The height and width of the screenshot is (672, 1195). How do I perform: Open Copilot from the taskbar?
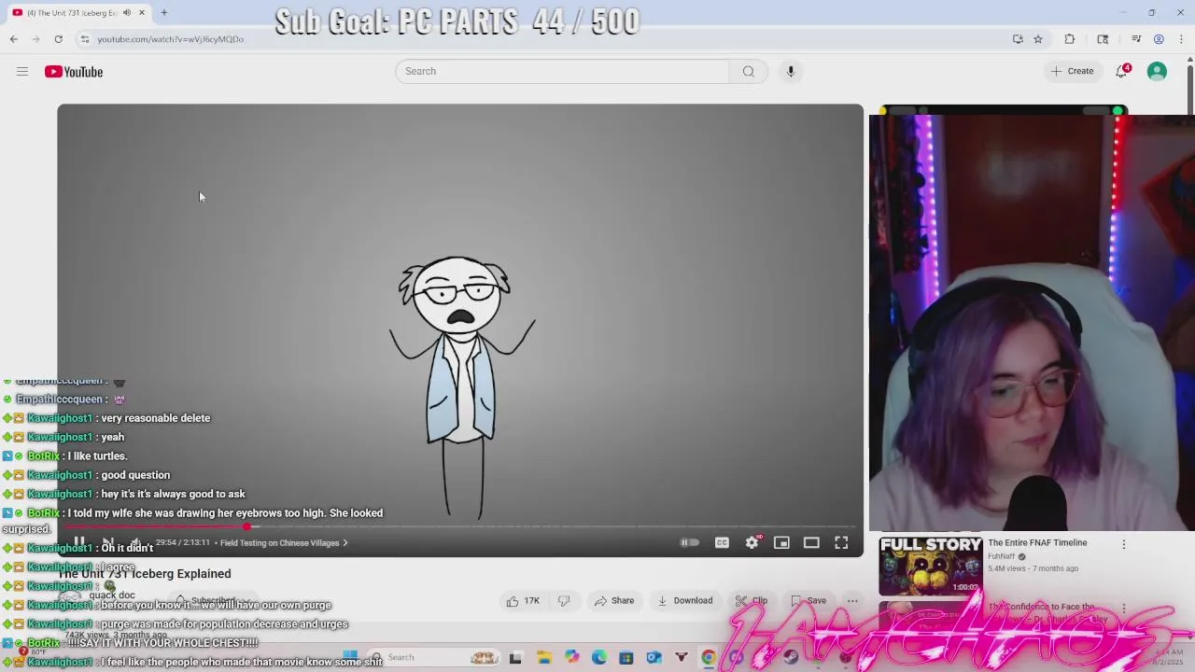(x=571, y=657)
